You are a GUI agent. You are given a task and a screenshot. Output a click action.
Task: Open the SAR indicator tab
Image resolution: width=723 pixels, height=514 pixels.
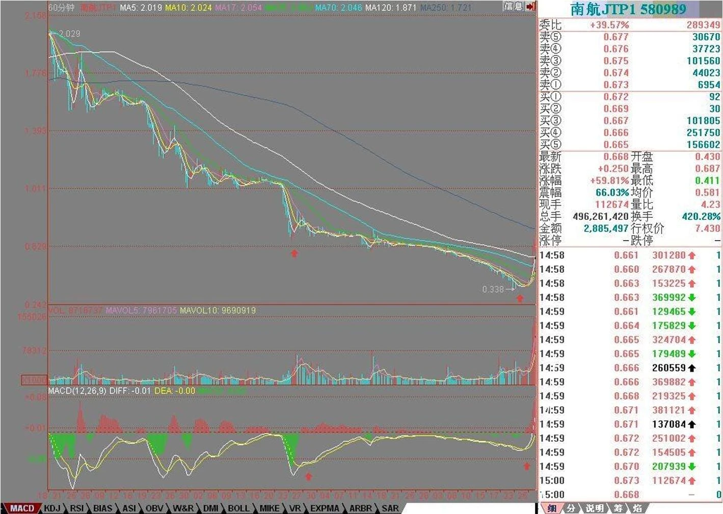390,508
